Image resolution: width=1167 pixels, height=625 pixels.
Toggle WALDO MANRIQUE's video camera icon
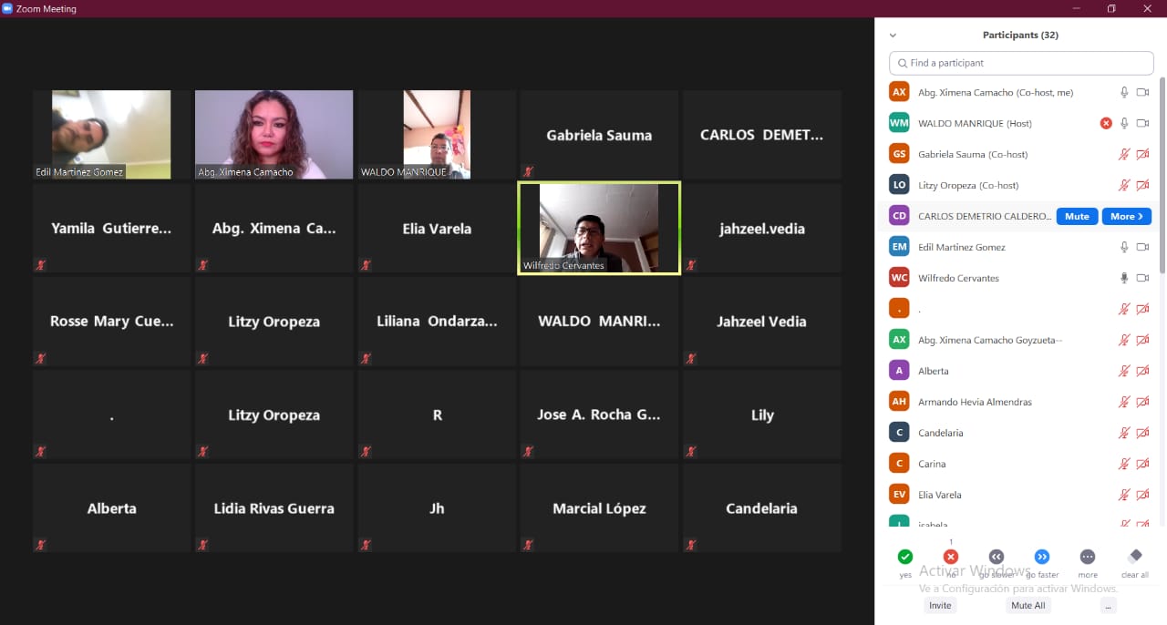[1142, 124]
